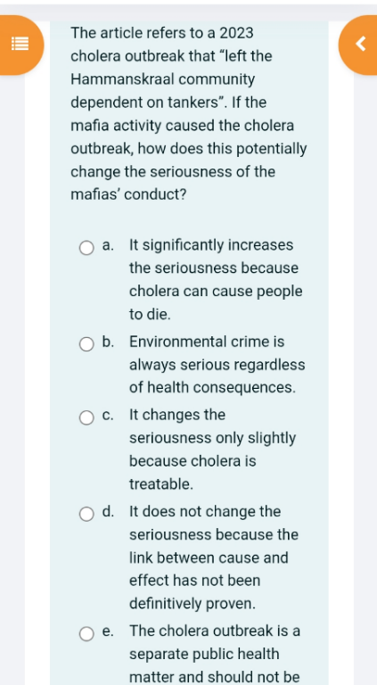
Task: Click answer text 'It changes the seriousness only slightly'
Action: click(212, 450)
